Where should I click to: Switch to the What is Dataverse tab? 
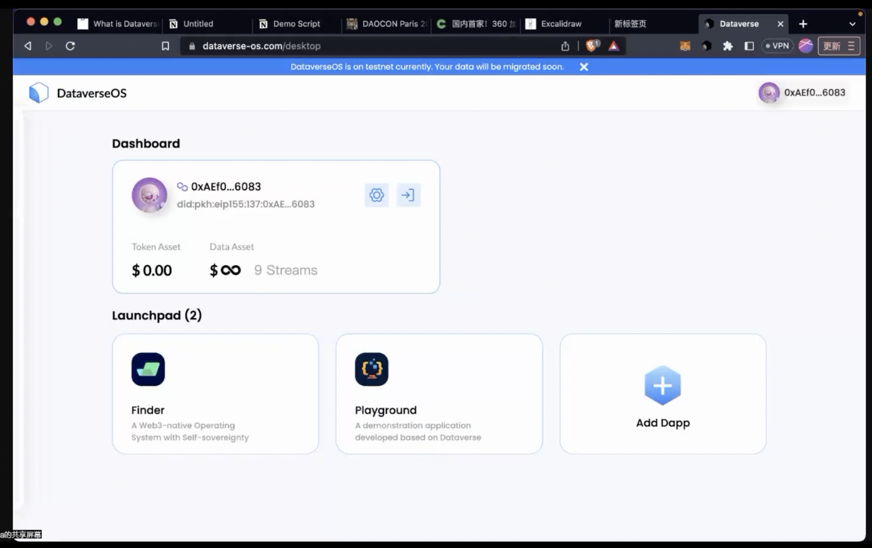pos(118,24)
